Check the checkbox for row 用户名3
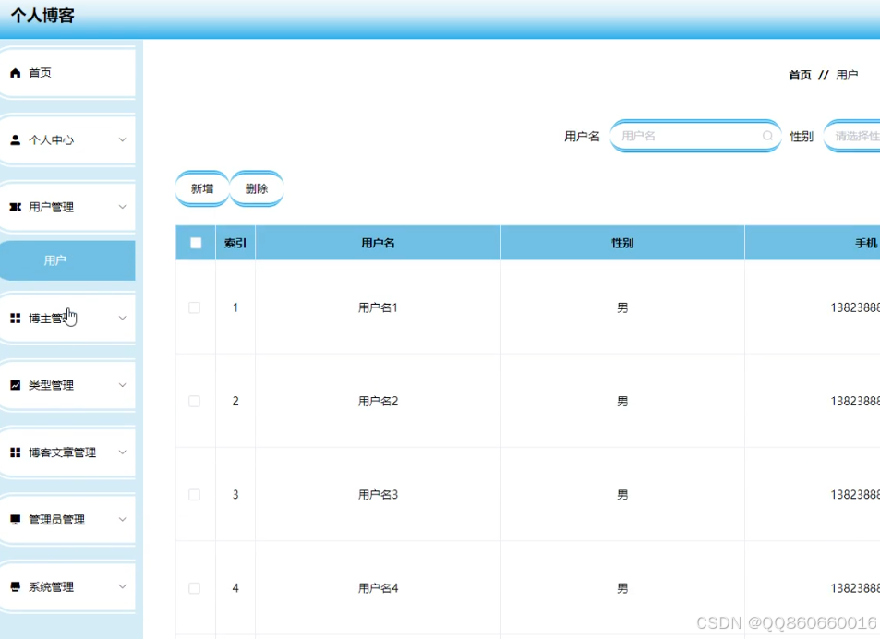 (194, 494)
